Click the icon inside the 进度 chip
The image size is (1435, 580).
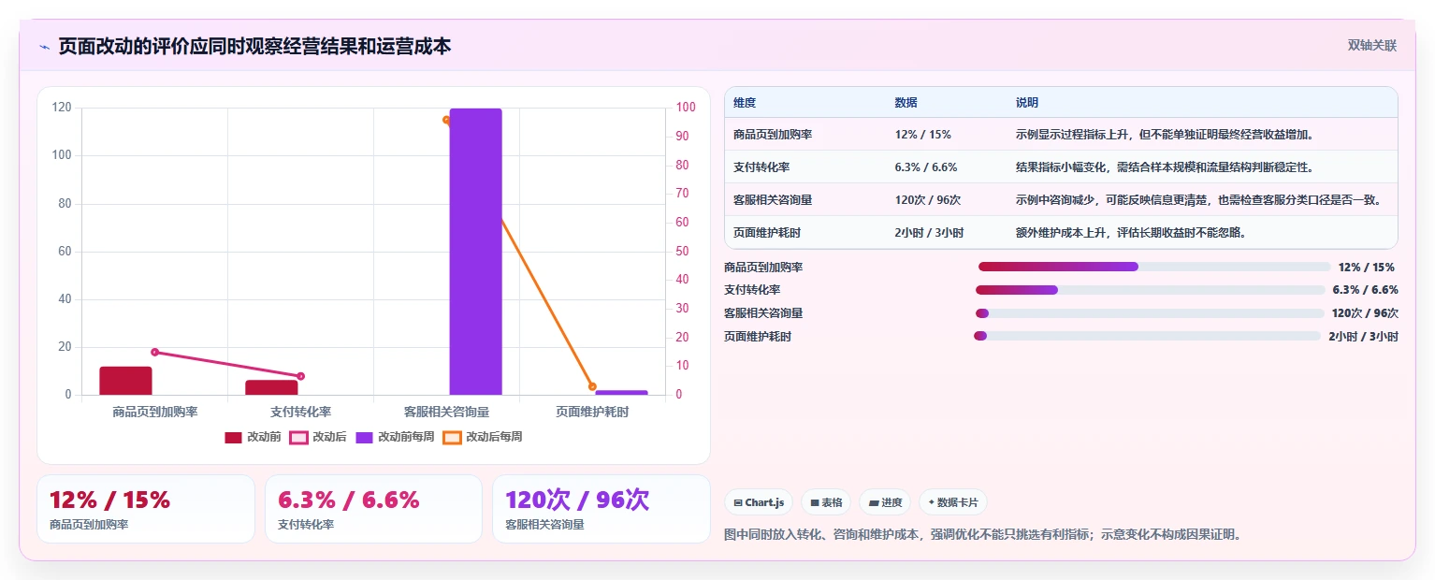(x=874, y=503)
